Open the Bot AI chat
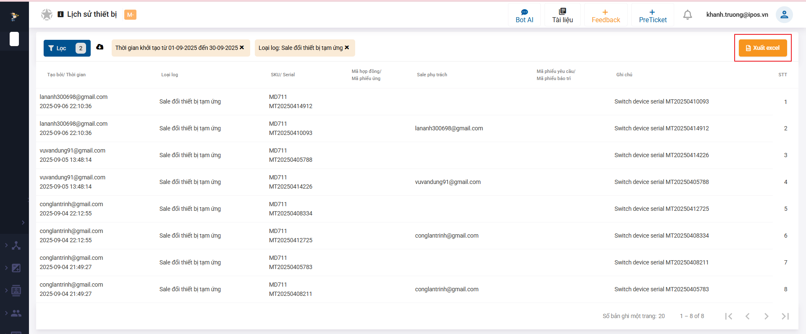Viewport: 806px width, 334px height. pyautogui.click(x=524, y=16)
